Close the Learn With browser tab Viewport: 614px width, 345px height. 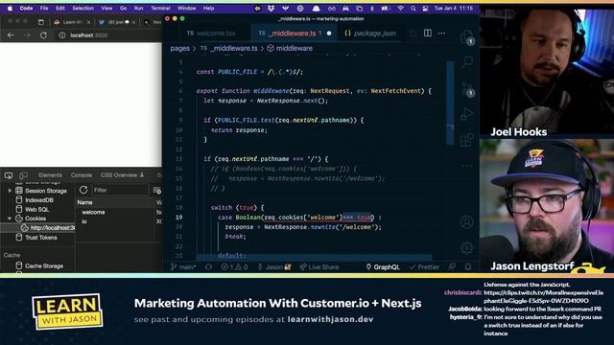tap(88, 22)
